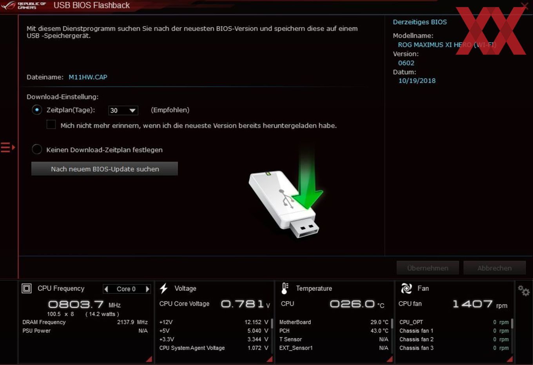Click CPU fan speed 1407 rpm
The height and width of the screenshot is (365, 533).
tap(480, 304)
